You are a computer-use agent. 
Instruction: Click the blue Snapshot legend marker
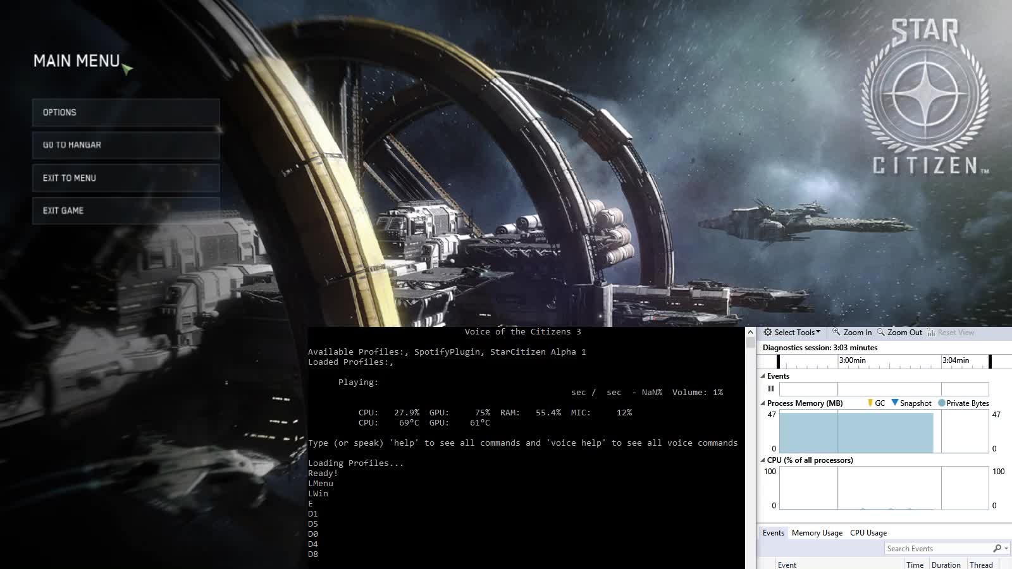tap(894, 403)
